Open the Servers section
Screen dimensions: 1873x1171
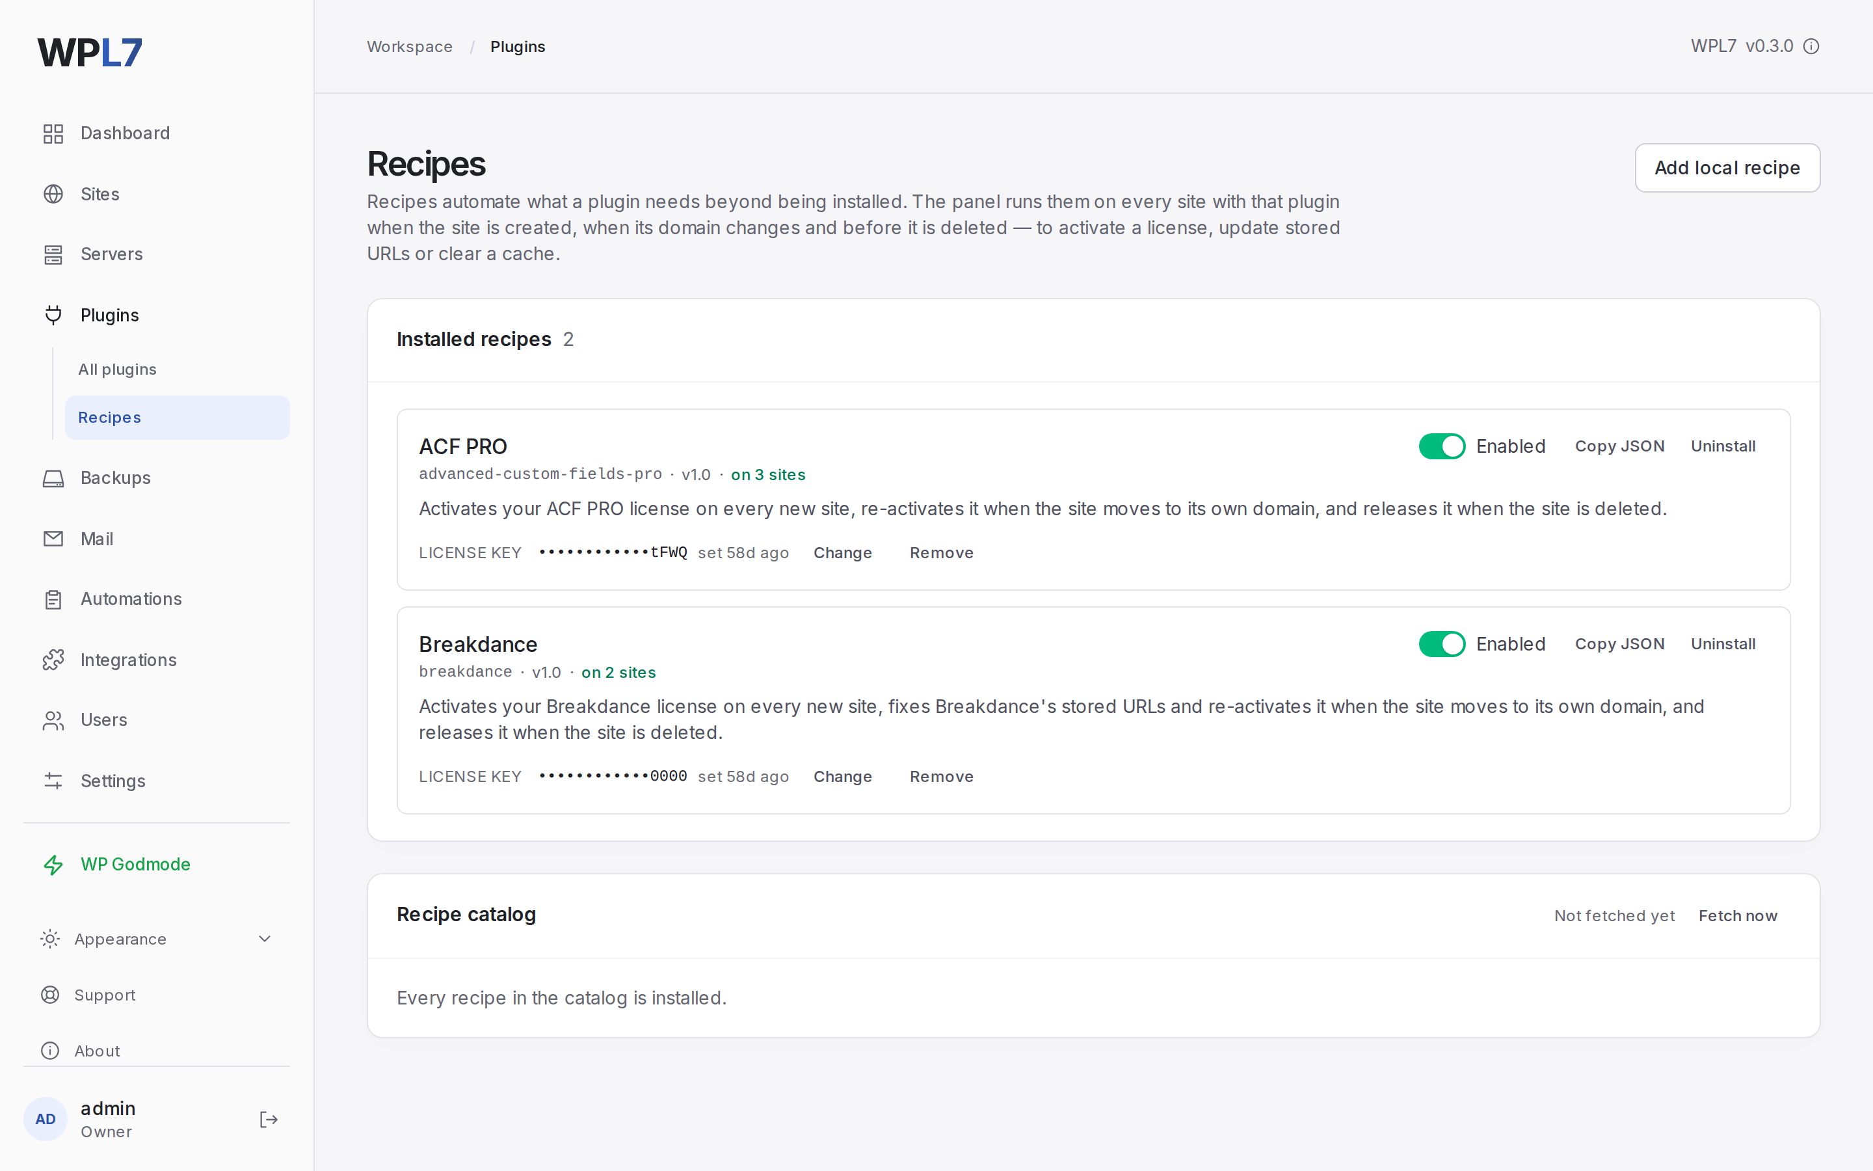[x=156, y=254]
